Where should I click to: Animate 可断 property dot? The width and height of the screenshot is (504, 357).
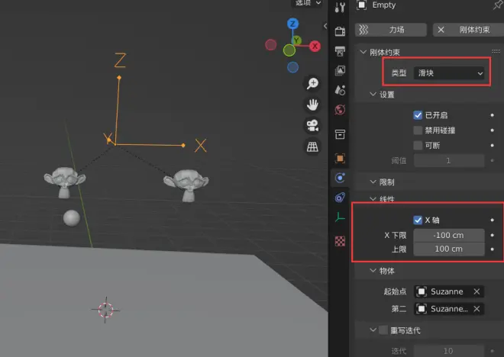click(492, 146)
